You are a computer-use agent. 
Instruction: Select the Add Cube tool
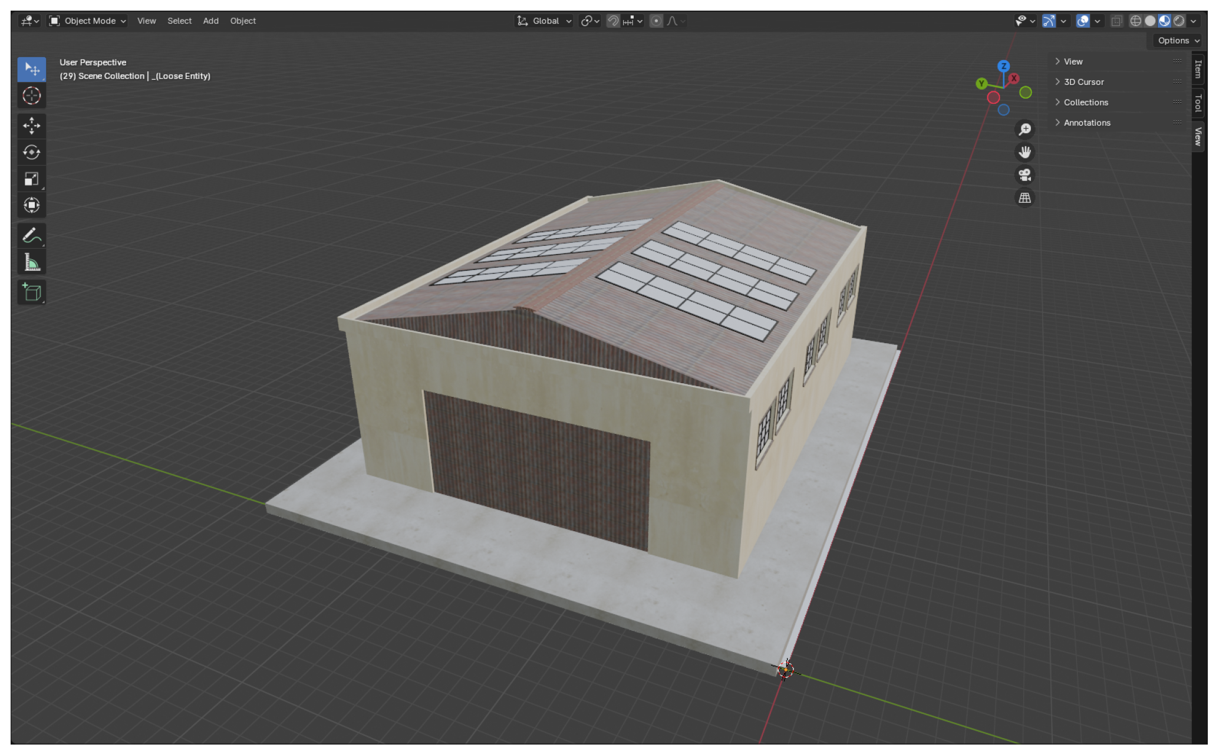(x=31, y=292)
